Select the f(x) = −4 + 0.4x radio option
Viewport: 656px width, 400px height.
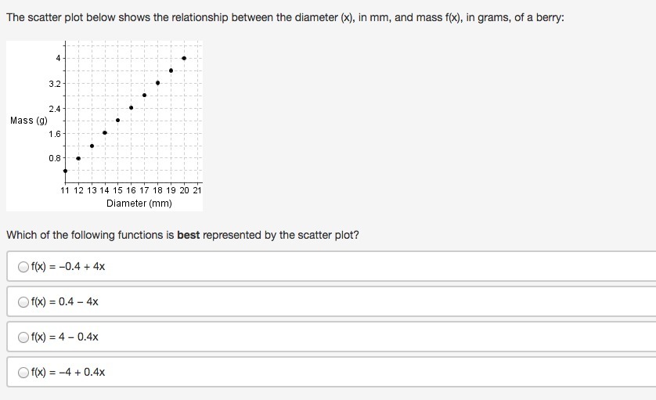coord(23,373)
